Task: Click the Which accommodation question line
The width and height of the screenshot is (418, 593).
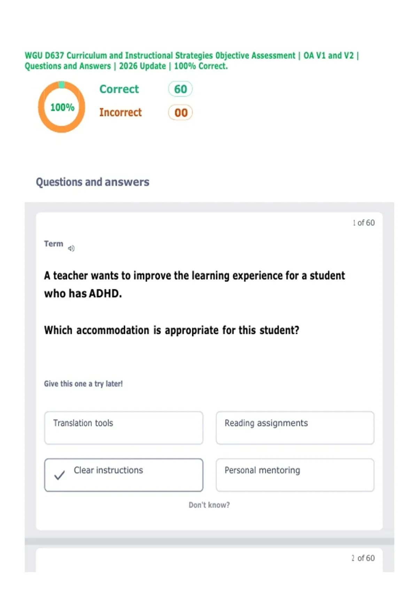Action: click(x=171, y=330)
